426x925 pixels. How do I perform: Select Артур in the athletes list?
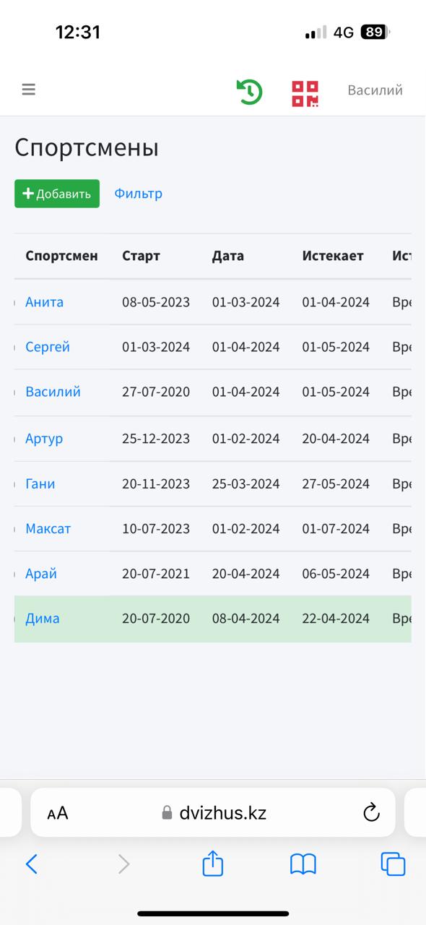[x=44, y=439]
